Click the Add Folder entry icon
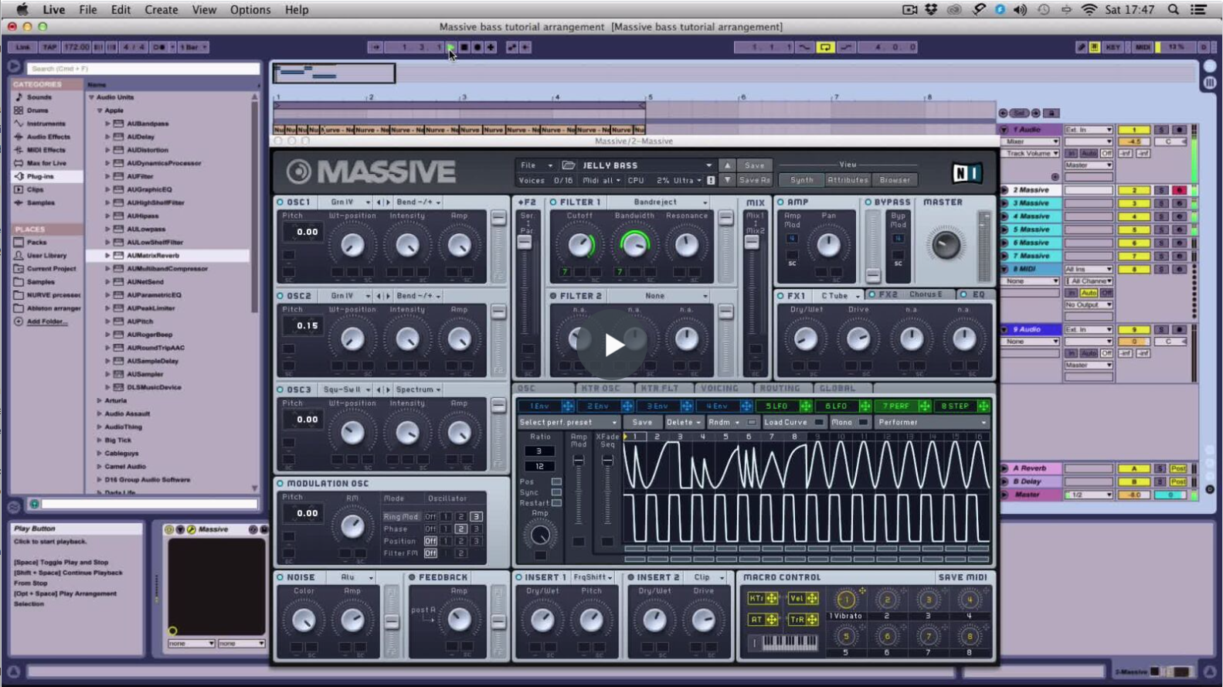 point(19,321)
